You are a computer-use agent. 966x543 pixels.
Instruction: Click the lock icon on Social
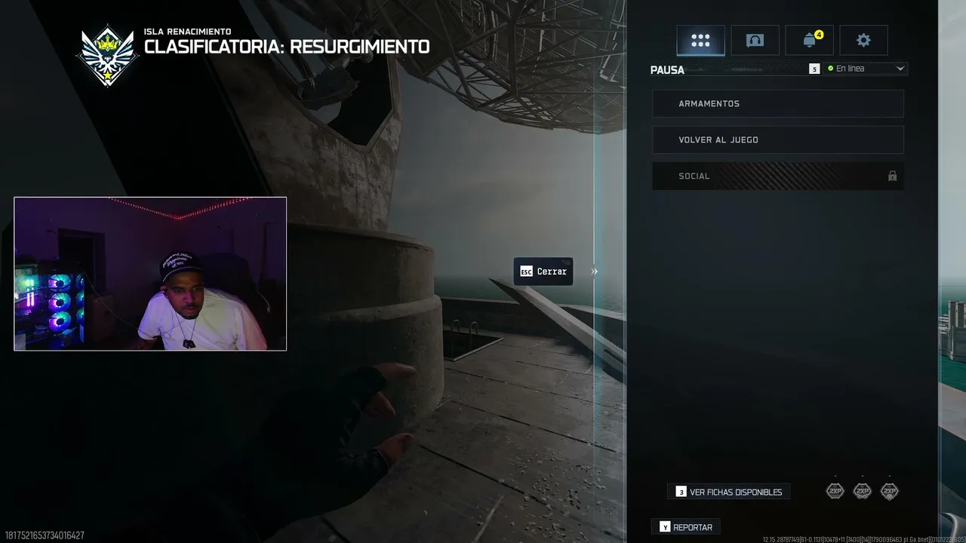click(x=892, y=176)
